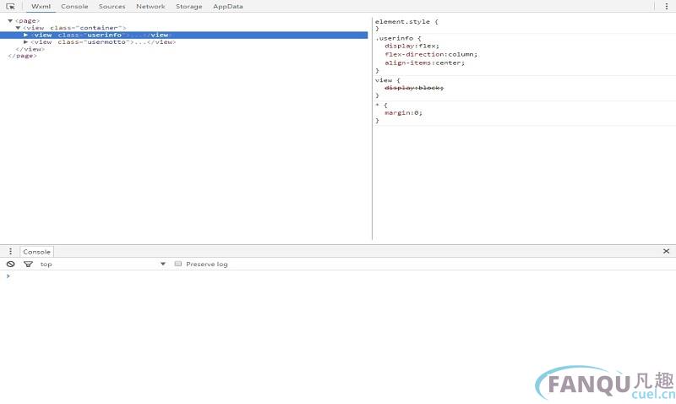Screen dimensions: 676x404
Task: Click the clear console icon
Action: point(10,264)
